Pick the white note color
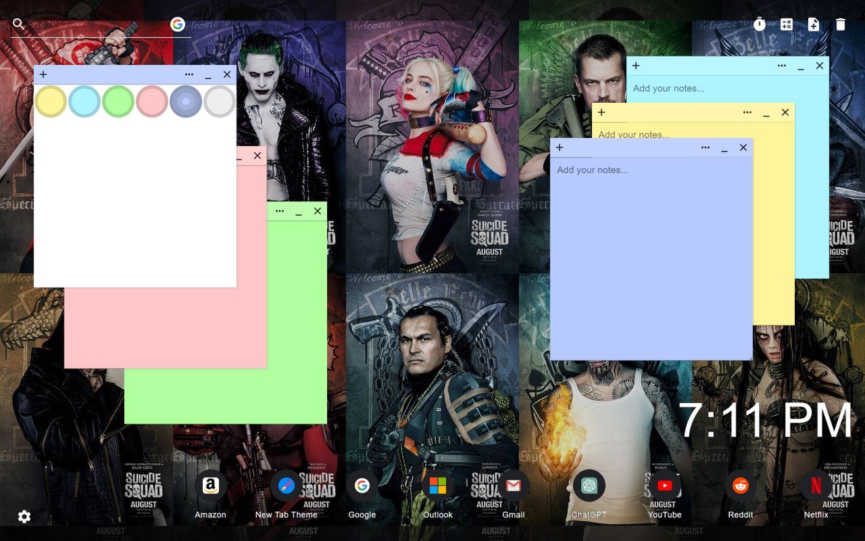Viewport: 865px width, 541px height. (220, 101)
